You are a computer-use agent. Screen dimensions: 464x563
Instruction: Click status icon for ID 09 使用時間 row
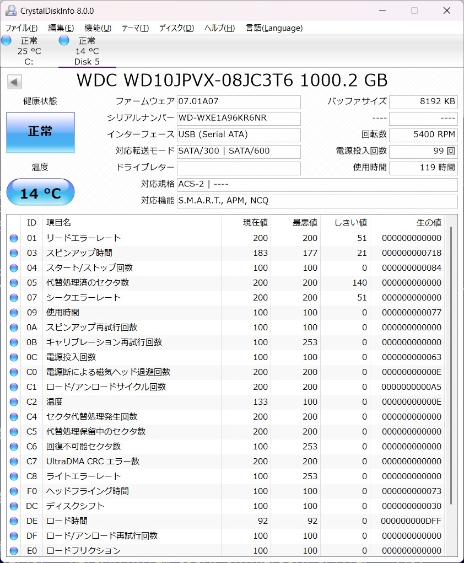pos(14,312)
